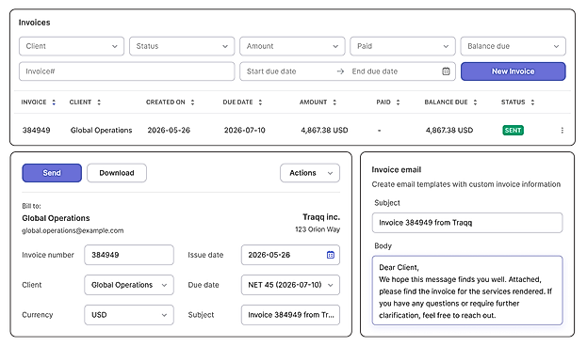Sort by the AMOUNT column arrows
The image size is (587, 346).
pos(334,102)
